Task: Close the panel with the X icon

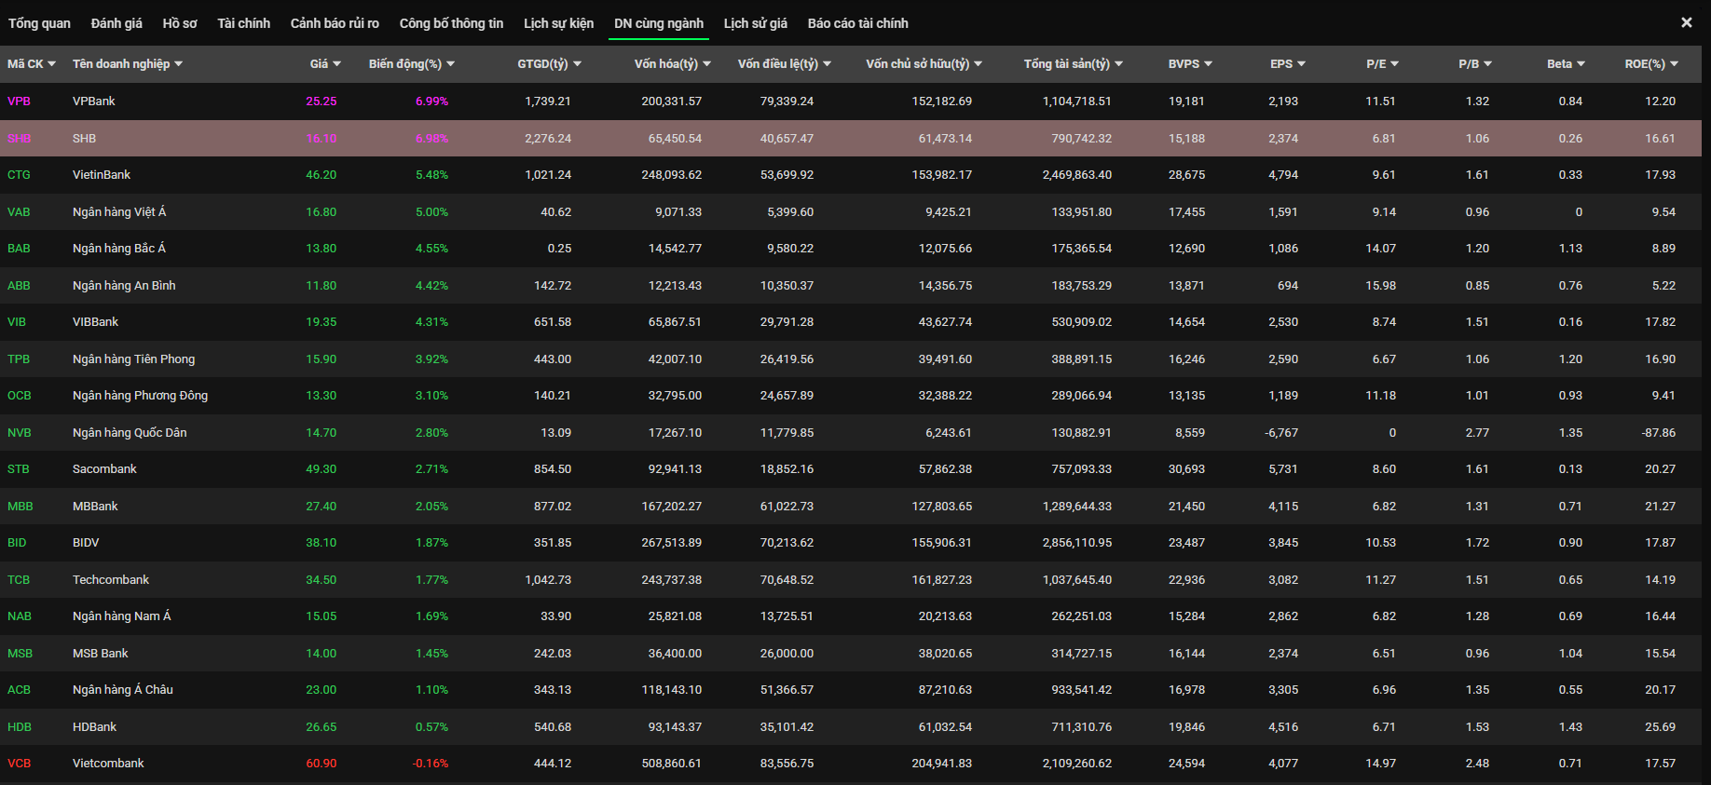Action: coord(1686,22)
